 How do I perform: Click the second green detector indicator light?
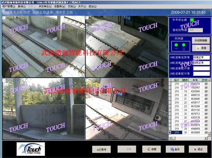(x=183, y=45)
